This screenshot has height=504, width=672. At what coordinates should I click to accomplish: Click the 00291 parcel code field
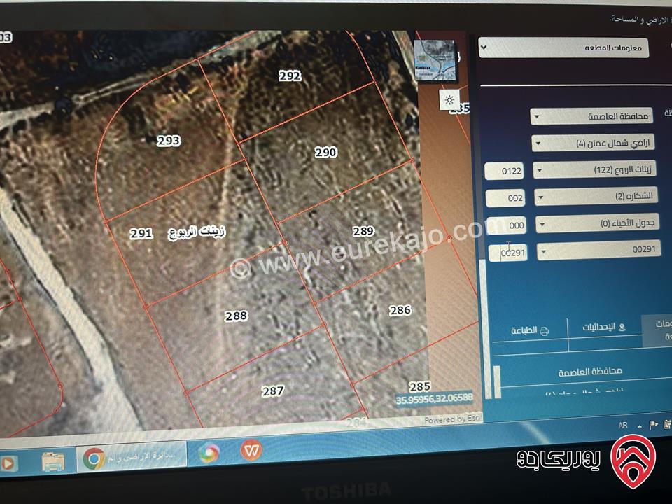coord(508,253)
